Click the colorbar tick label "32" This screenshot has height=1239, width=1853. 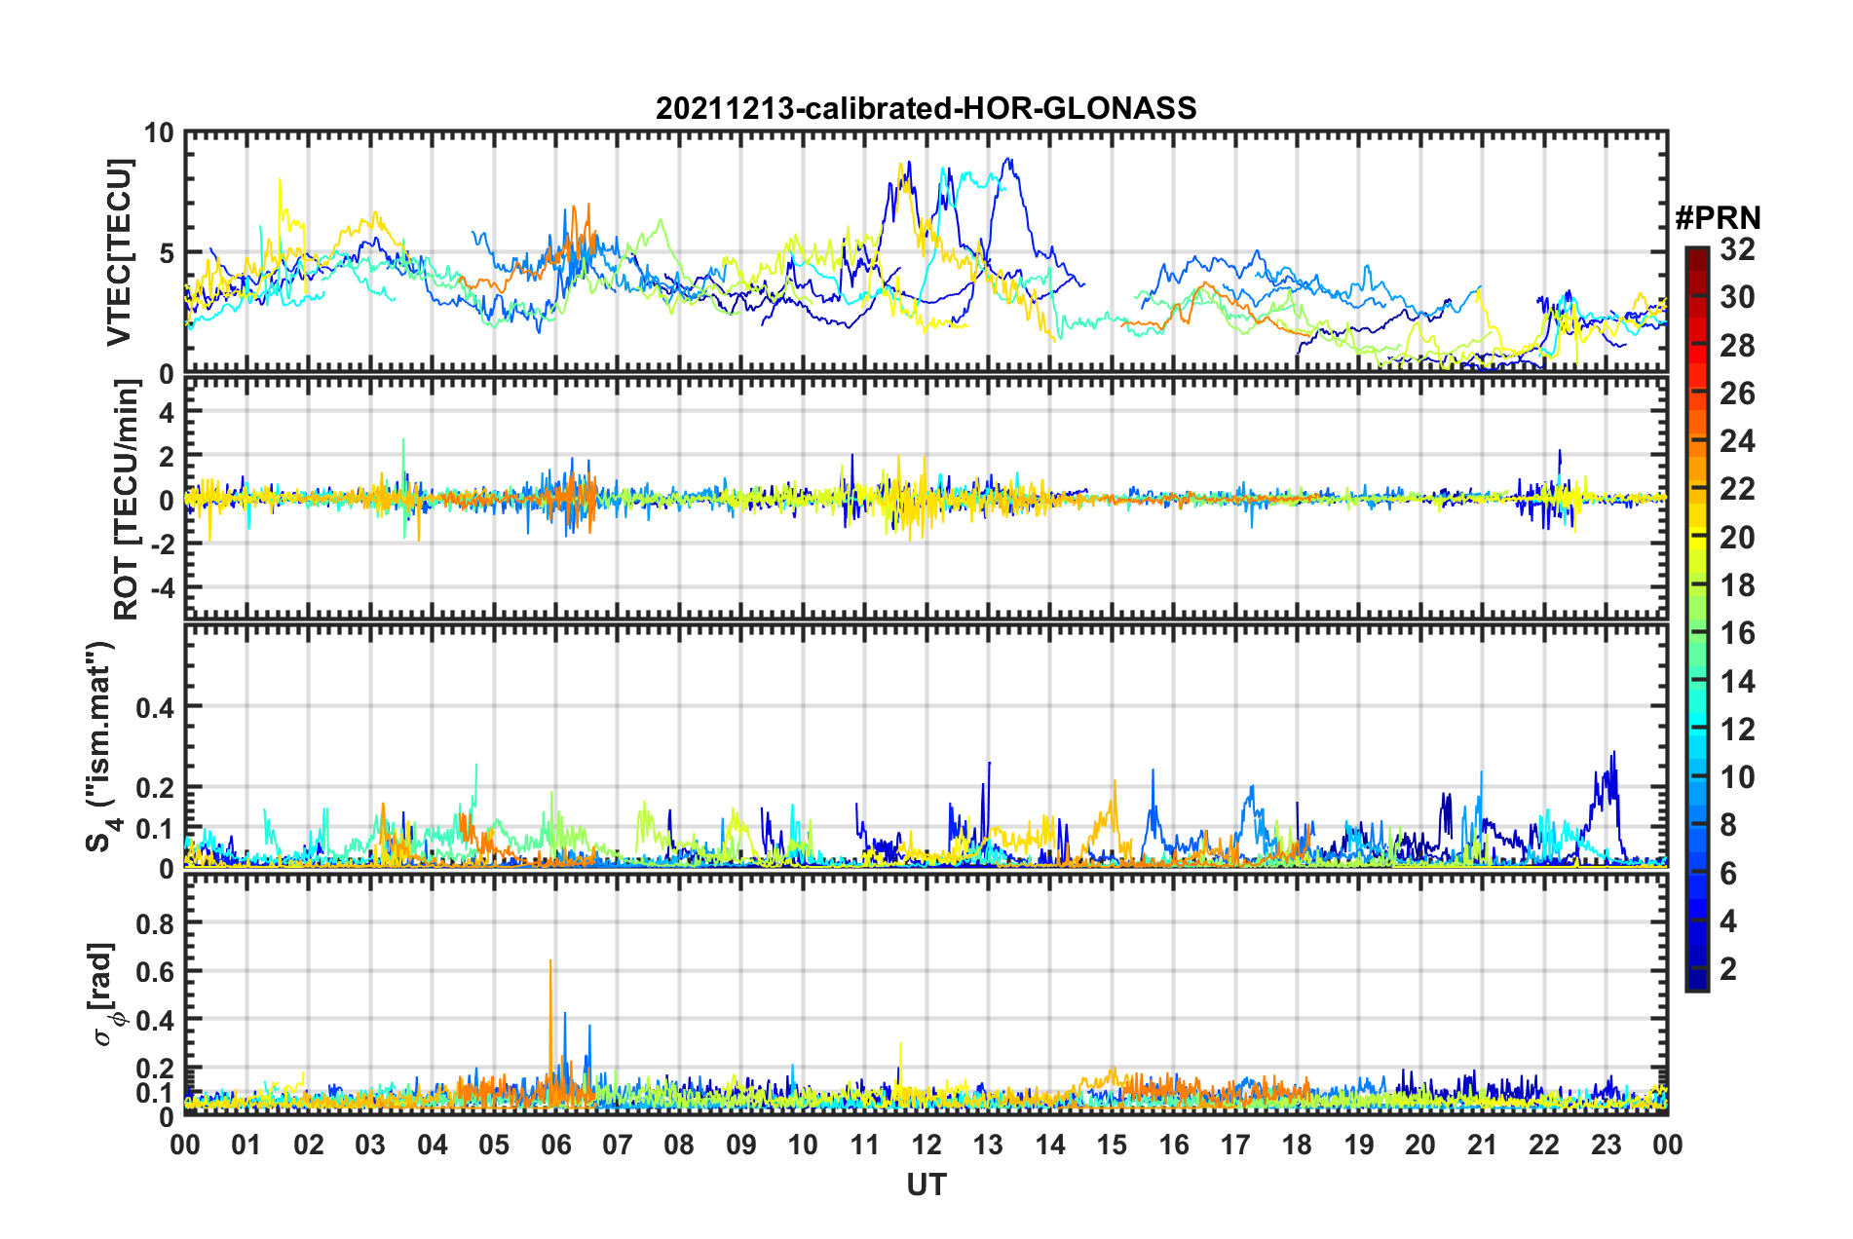[1737, 249]
